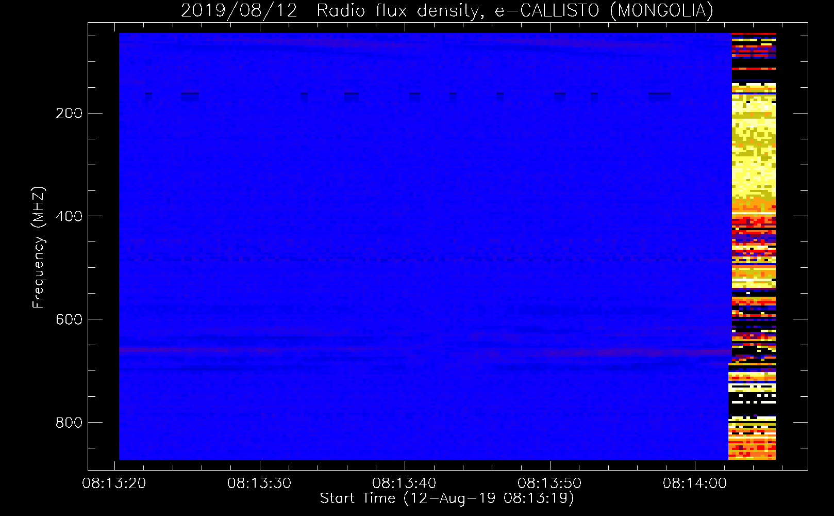Screen dimensions: 834x516
Task: Click the 08:14:00 time tick label
Action: [694, 483]
